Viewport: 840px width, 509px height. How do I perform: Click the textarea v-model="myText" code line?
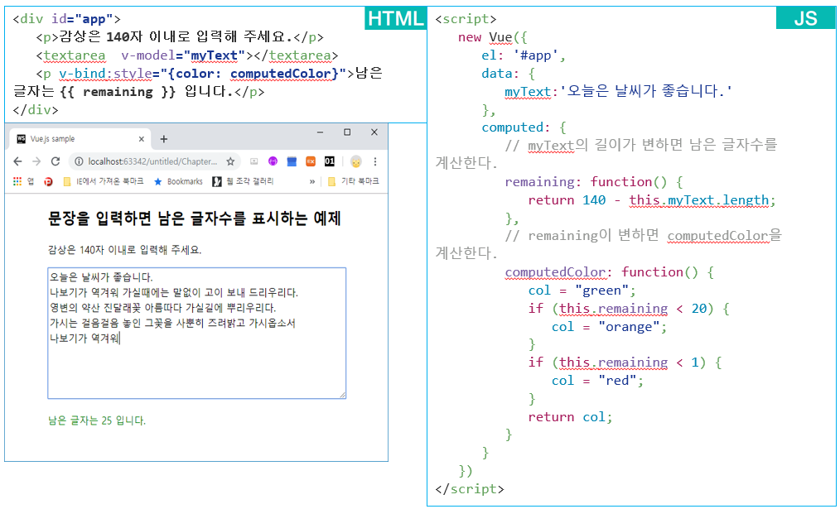tap(187, 55)
